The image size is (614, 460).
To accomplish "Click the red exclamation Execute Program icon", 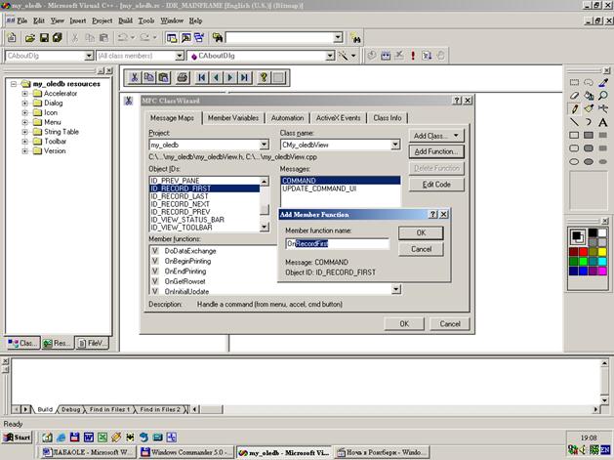I will coord(413,56).
